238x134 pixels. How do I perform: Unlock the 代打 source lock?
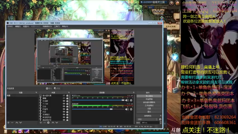(x=67, y=112)
